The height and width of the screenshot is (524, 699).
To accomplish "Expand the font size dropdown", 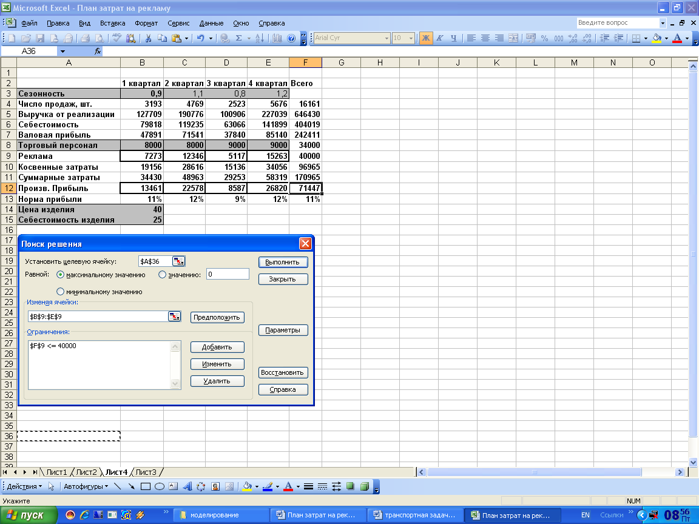I will click(412, 38).
